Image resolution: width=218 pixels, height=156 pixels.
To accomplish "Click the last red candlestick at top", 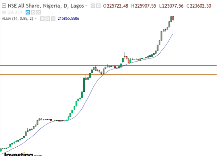I will [174, 18].
